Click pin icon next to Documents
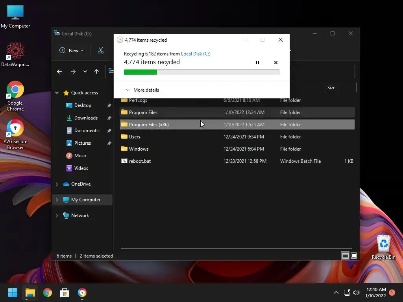Image resolution: width=403 pixels, height=302 pixels. pos(109,131)
